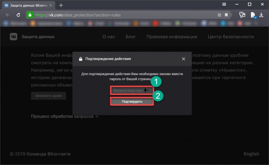
Task: Switch language via English link
Action: tap(251, 154)
